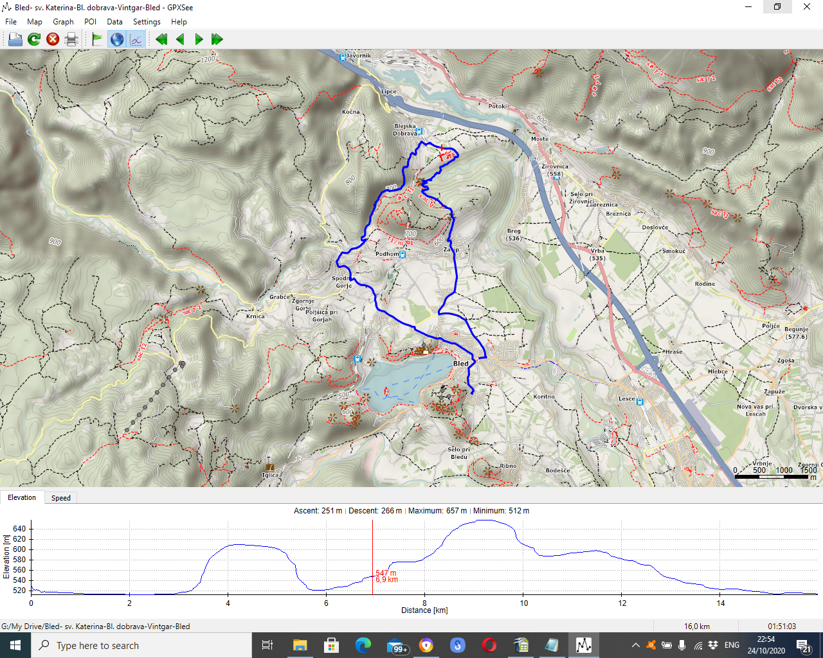Screen dimensions: 823x658
Task: Expand the POI menu
Action: (90, 22)
